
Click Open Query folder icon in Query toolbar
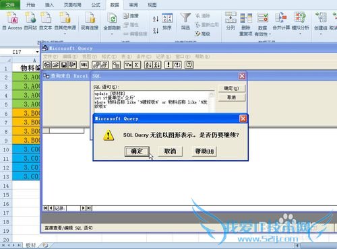55,65
